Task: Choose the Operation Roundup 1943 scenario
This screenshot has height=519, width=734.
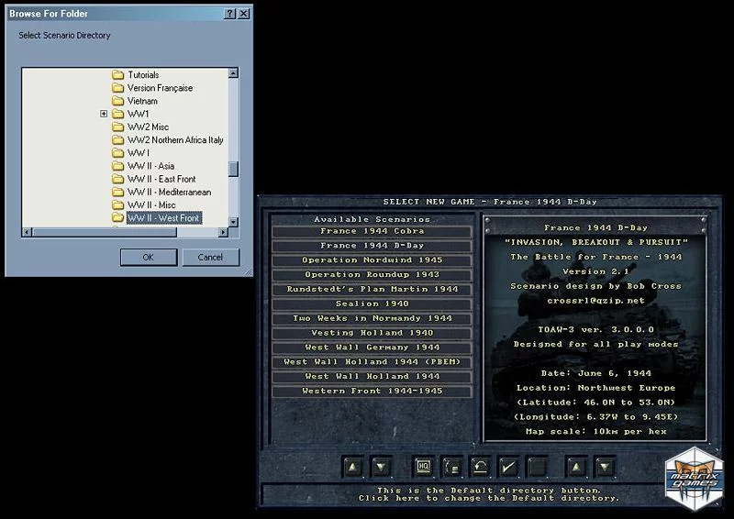Action: 373,275
